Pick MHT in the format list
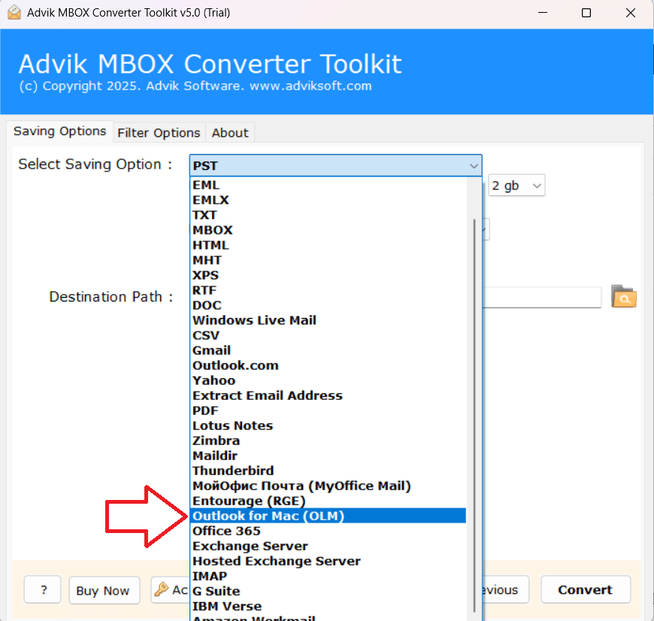654x621 pixels. [328, 260]
